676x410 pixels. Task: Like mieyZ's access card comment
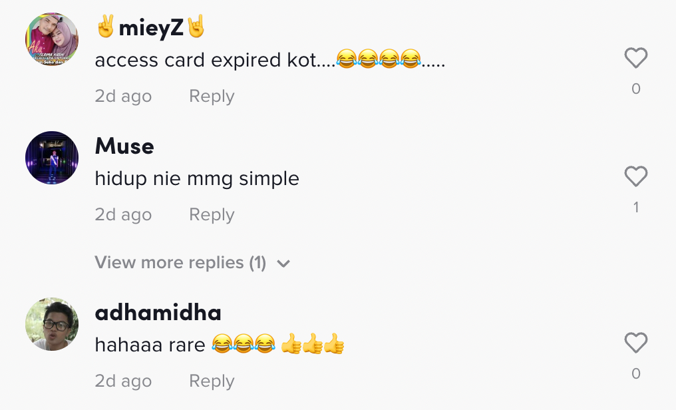(x=636, y=59)
